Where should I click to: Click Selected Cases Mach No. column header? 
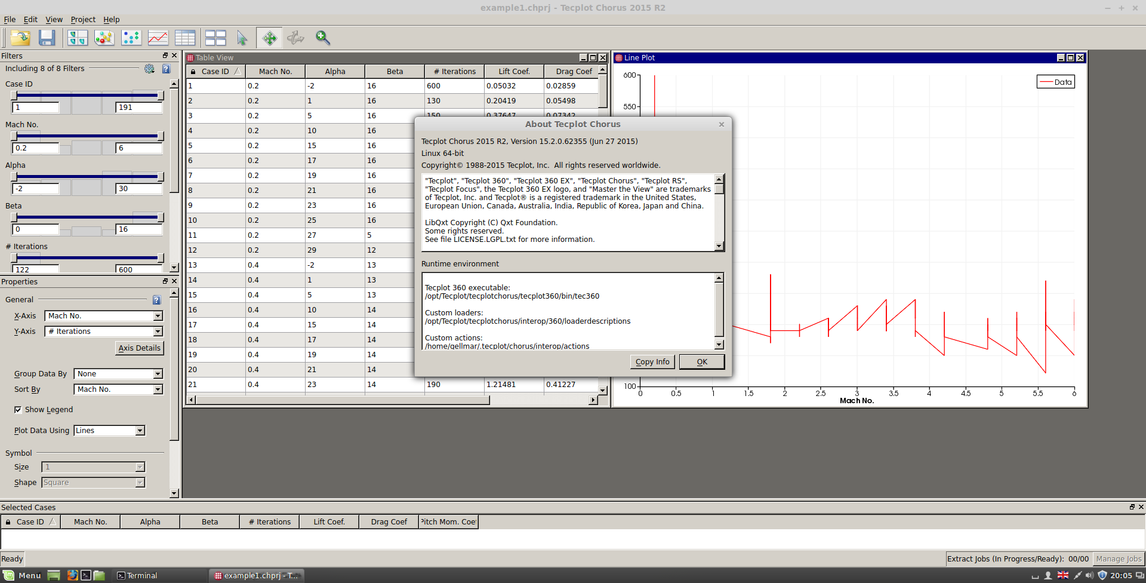[91, 522]
